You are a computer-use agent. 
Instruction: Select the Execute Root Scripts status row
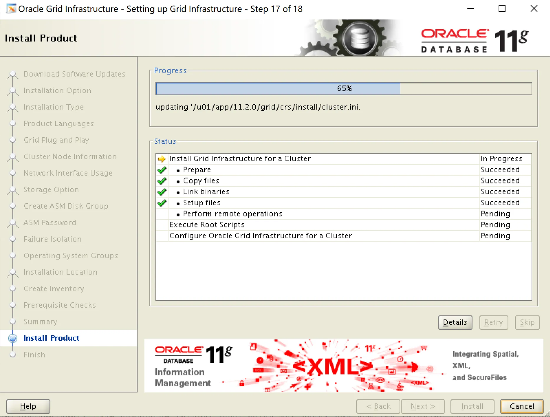click(206, 224)
